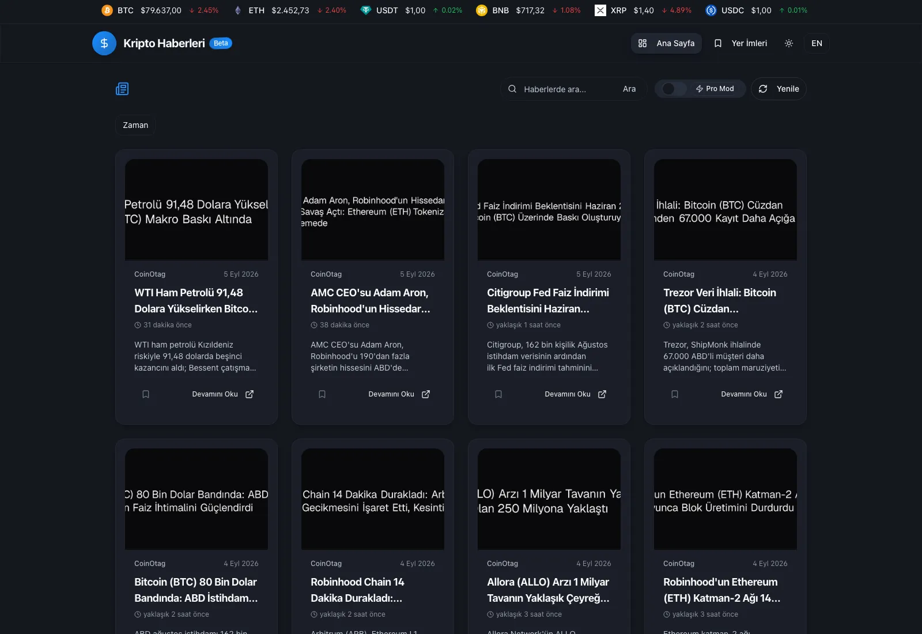The image size is (922, 634).
Task: Click the USDC coin icon in ticker
Action: pyautogui.click(x=711, y=10)
